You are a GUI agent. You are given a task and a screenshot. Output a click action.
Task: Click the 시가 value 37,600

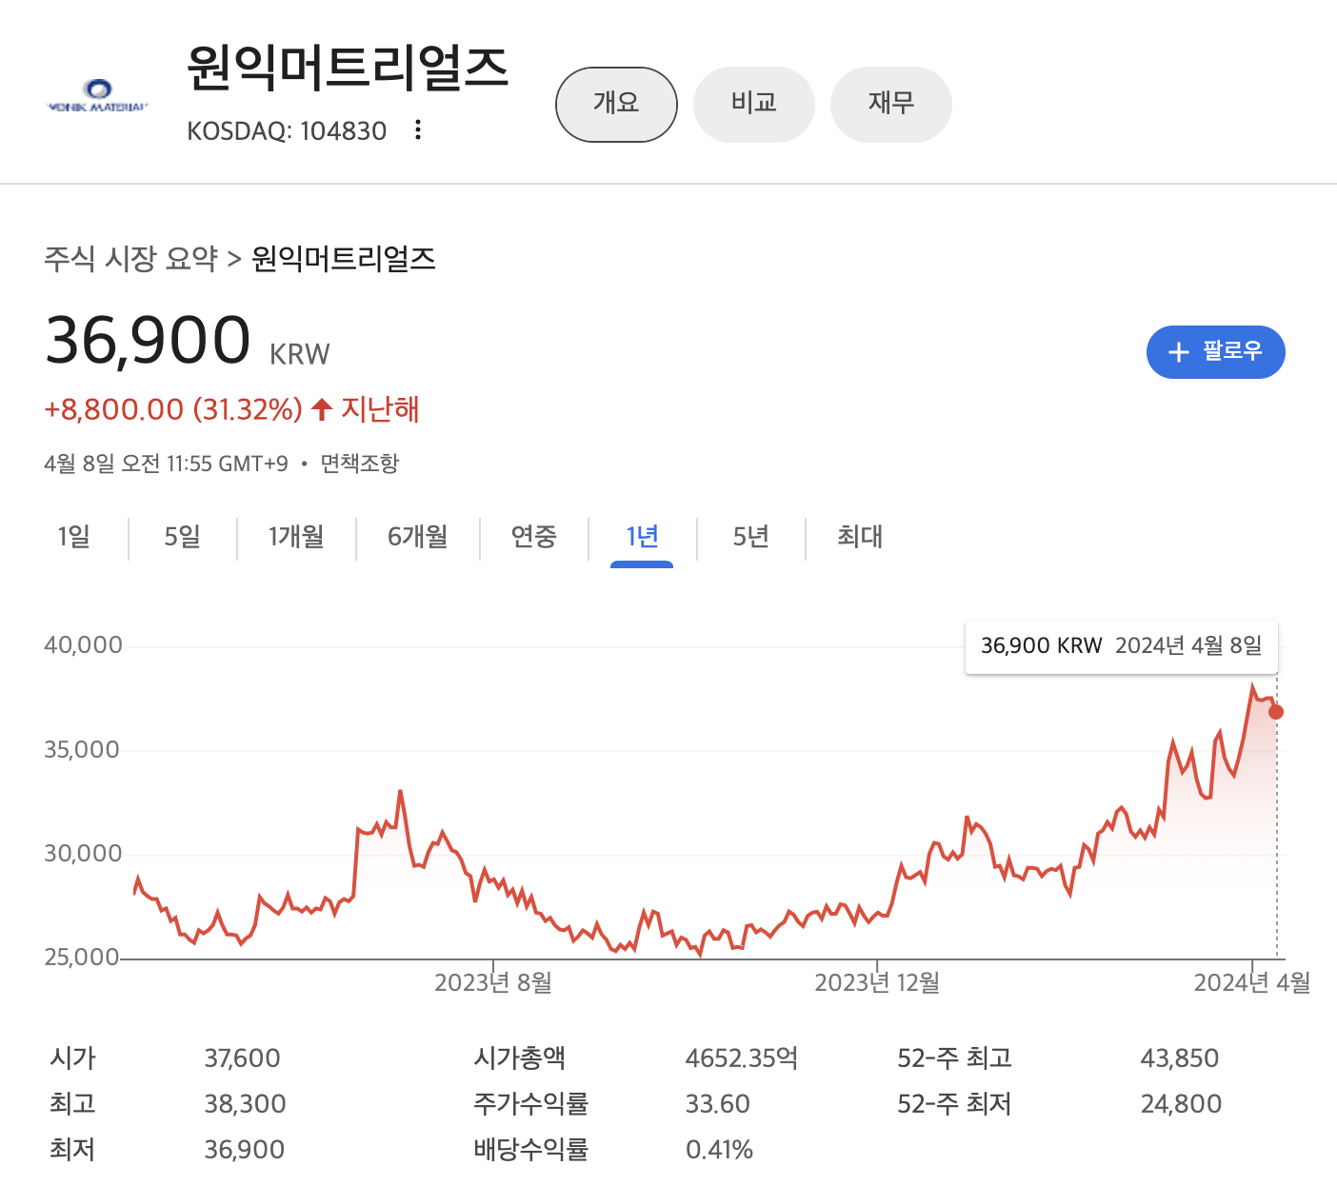(x=243, y=1058)
